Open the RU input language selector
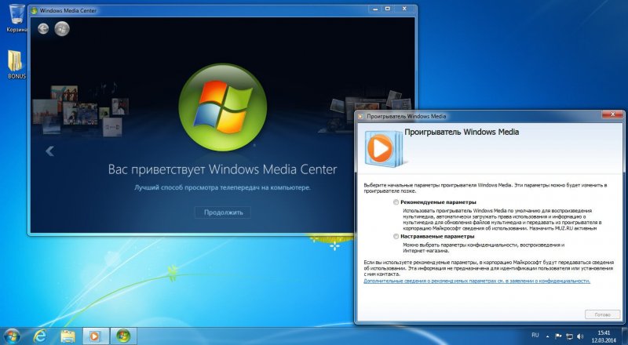The image size is (628, 345). [x=535, y=335]
